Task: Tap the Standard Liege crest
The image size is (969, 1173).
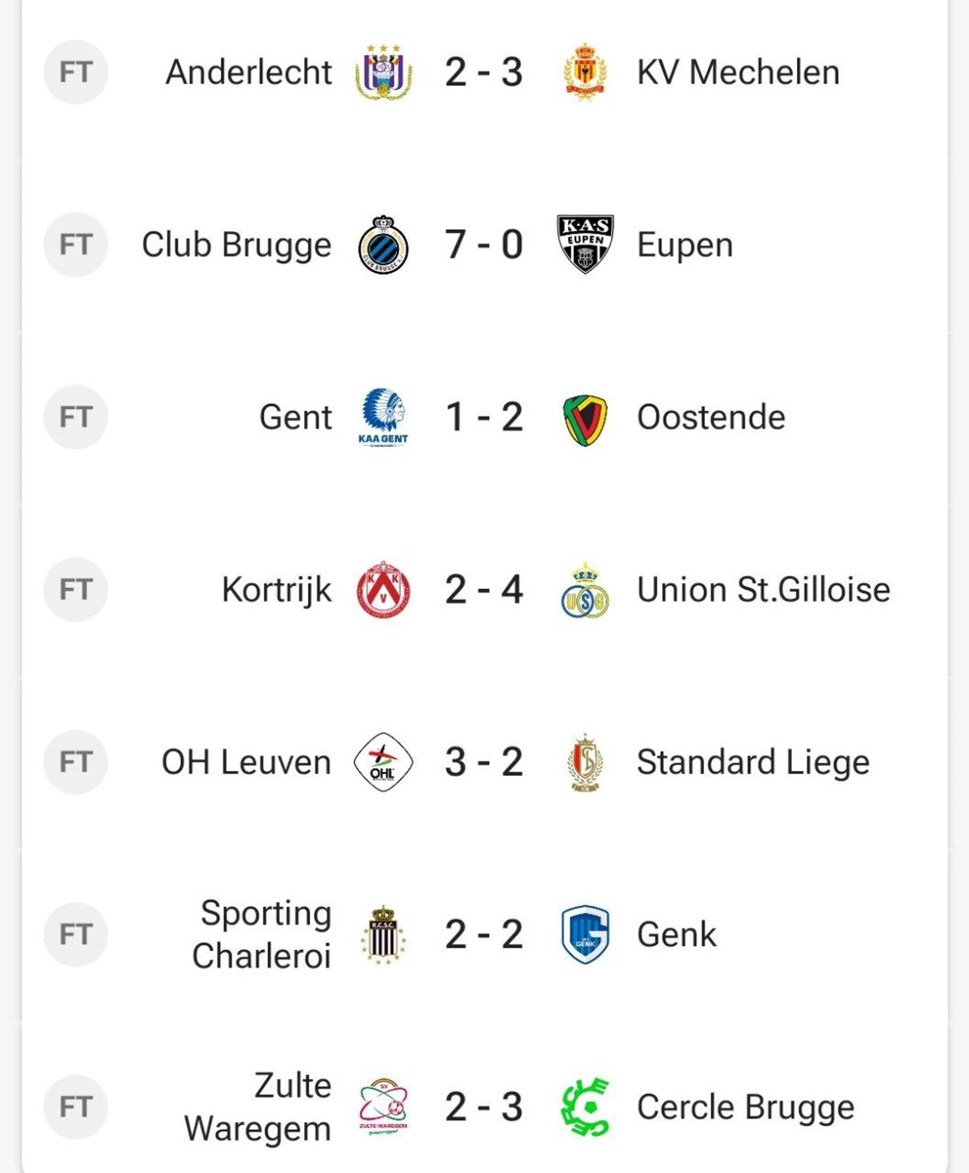Action: (585, 763)
